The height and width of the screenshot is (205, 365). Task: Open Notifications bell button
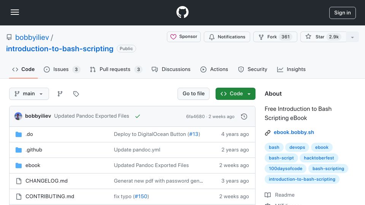click(x=227, y=37)
